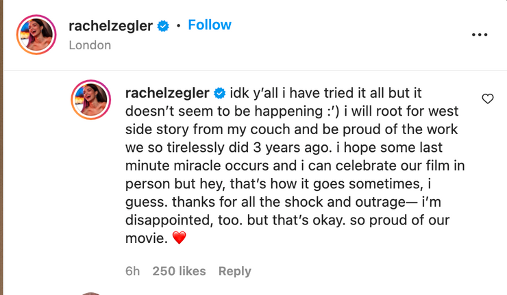Click the red heart emoji ending the comment

point(179,238)
